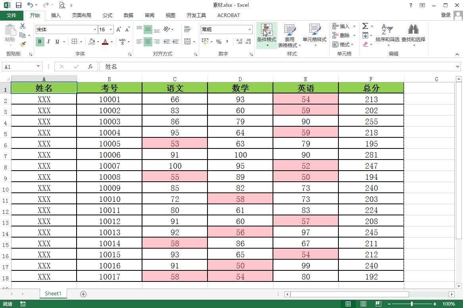
Task: Click the Format Painter brush icon
Action: (23, 44)
